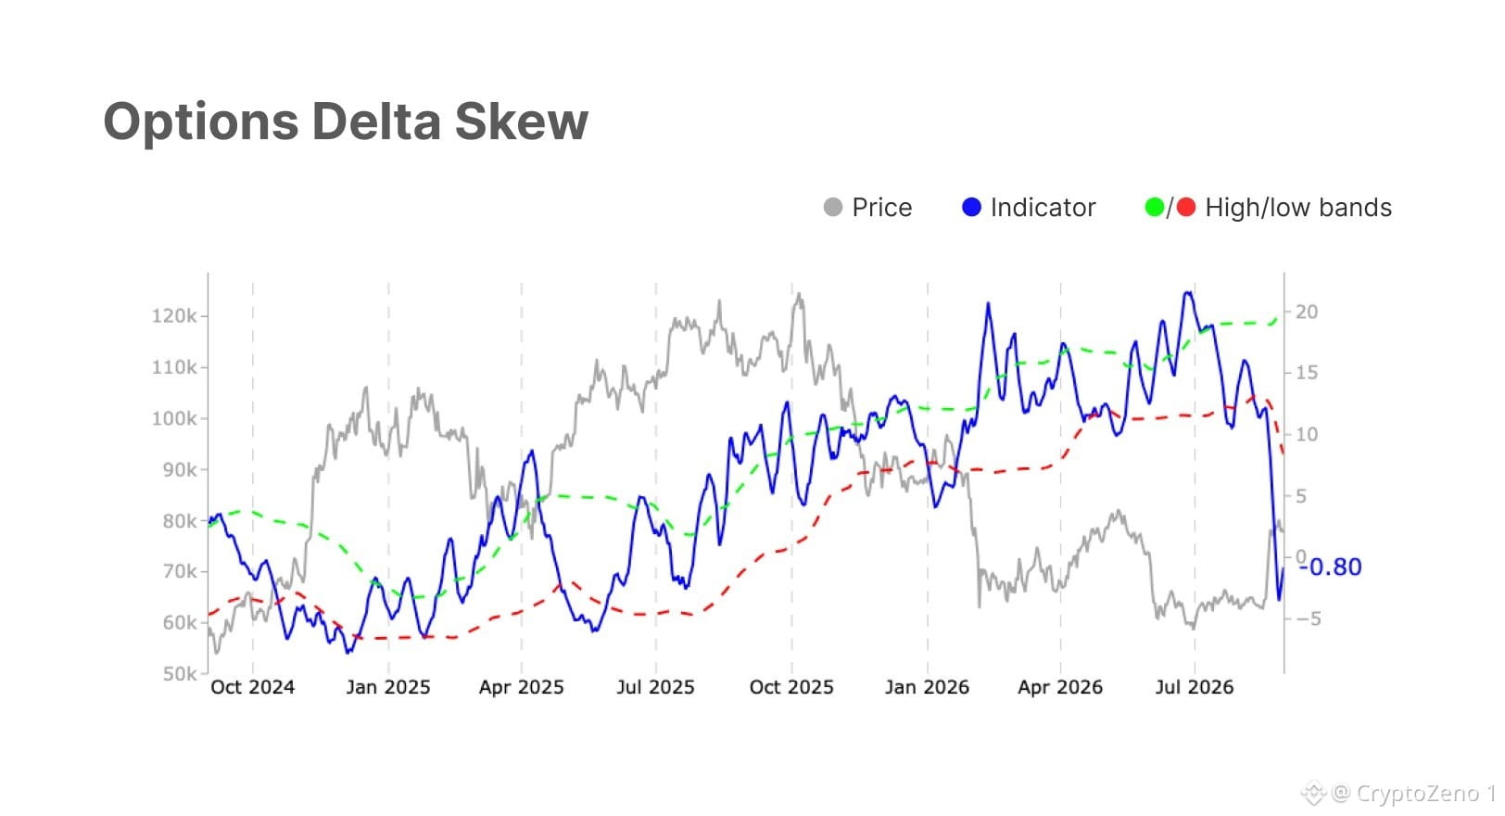
Task: Click the 120k price axis tick
Action: pos(174,316)
